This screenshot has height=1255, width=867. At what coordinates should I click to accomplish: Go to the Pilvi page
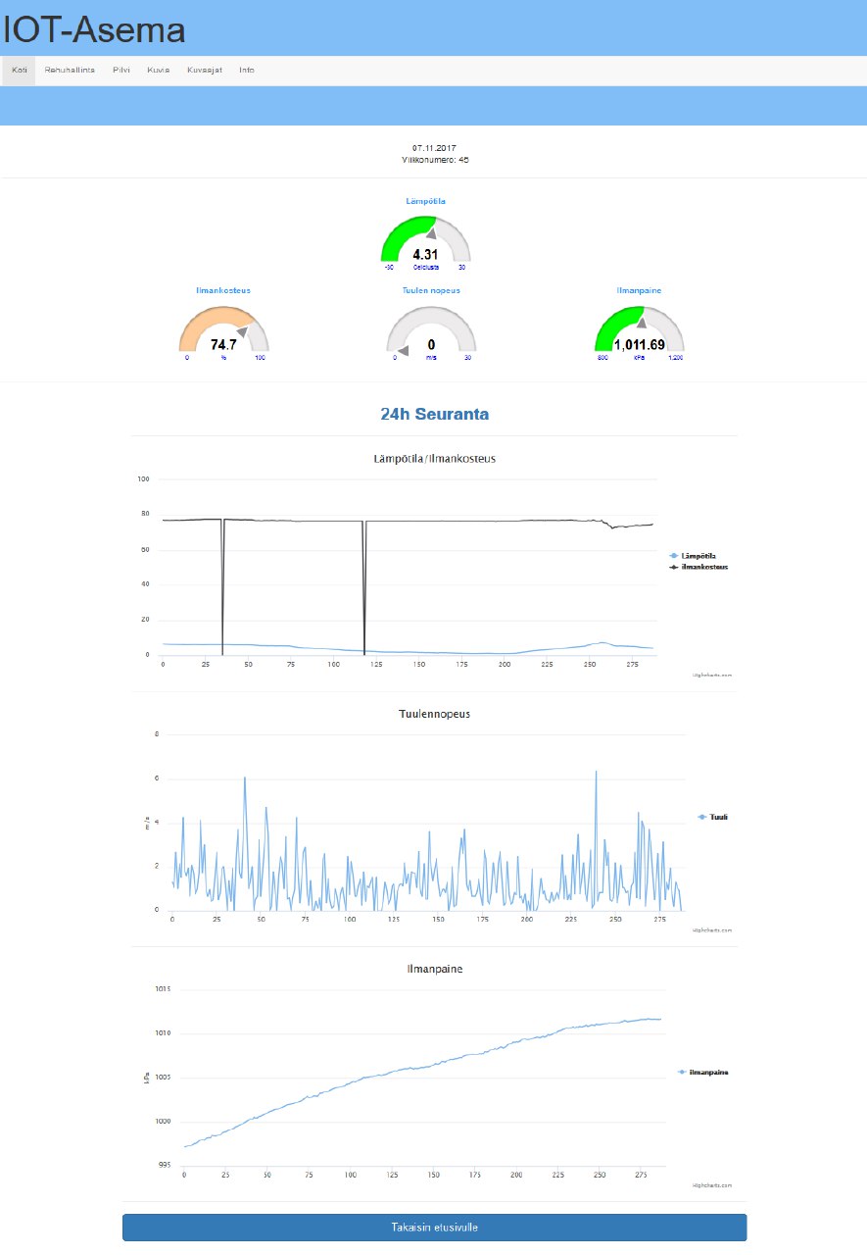121,71
